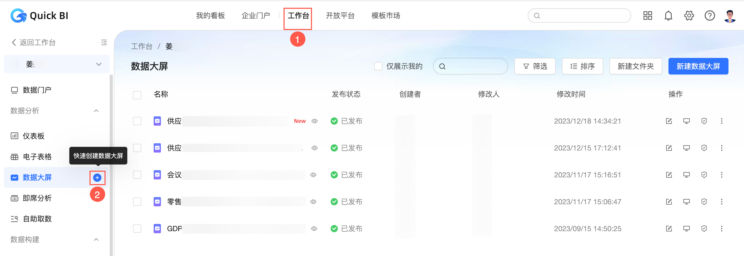Tick the select-all checkbox in table header
Screen dimensions: 744x256
coord(137,95)
